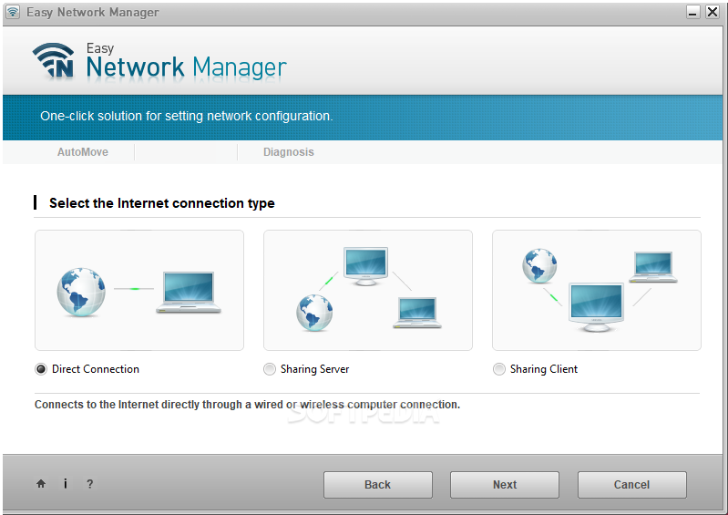
Task: Click the home icon in footer
Action: pos(41,483)
